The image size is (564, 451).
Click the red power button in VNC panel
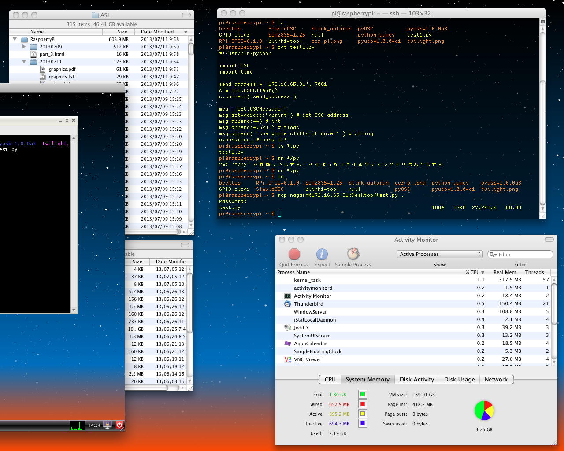(x=119, y=425)
